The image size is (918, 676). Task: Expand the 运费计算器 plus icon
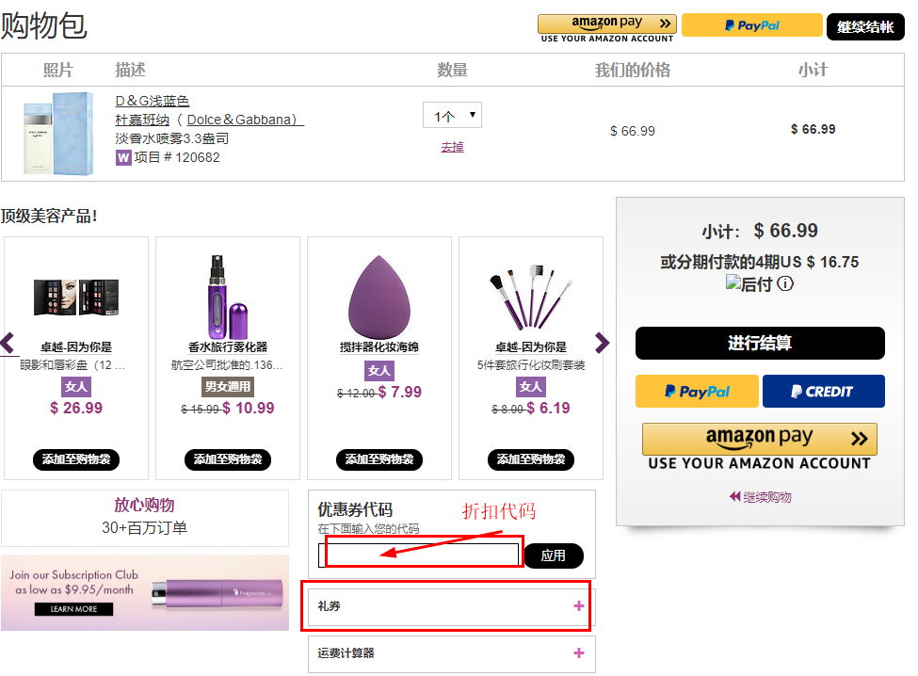pos(579,653)
